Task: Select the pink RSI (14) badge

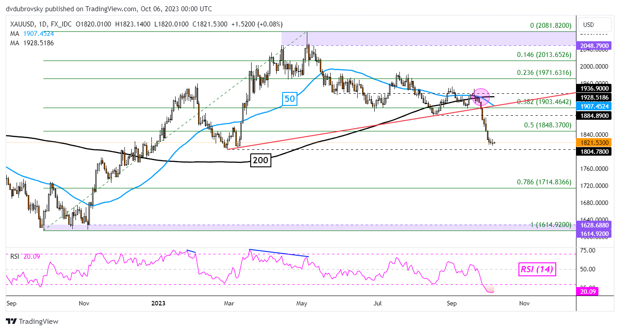Action: tap(537, 270)
